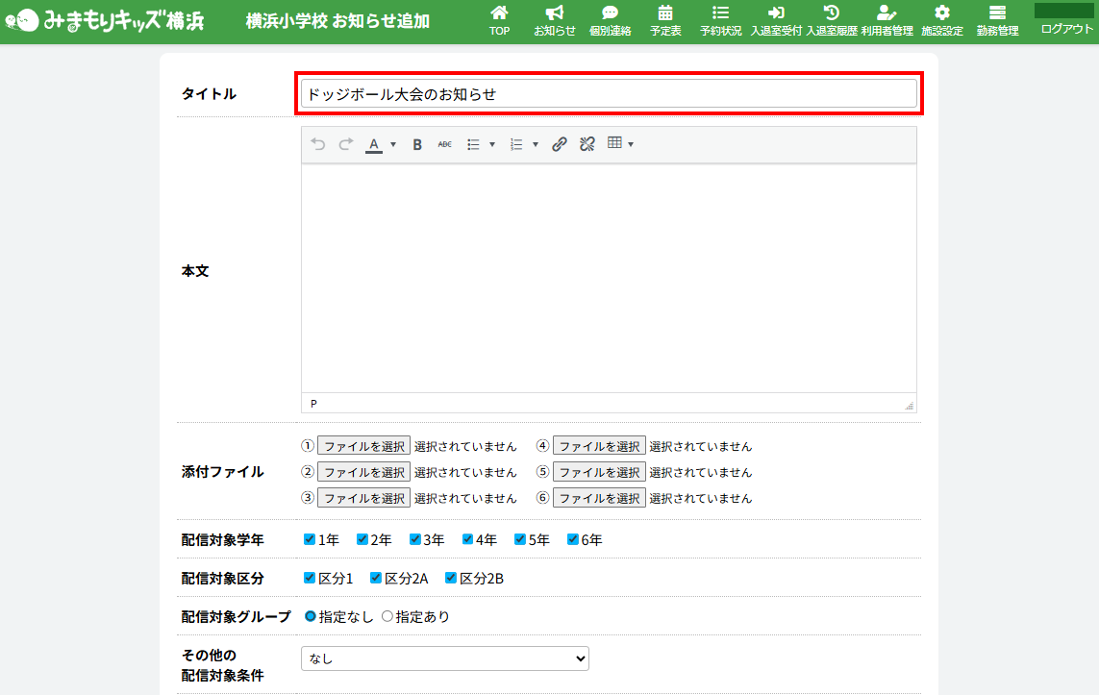The image size is (1099, 695).
Task: Uncheck the 1年 grade checkbox
Action: pos(310,540)
